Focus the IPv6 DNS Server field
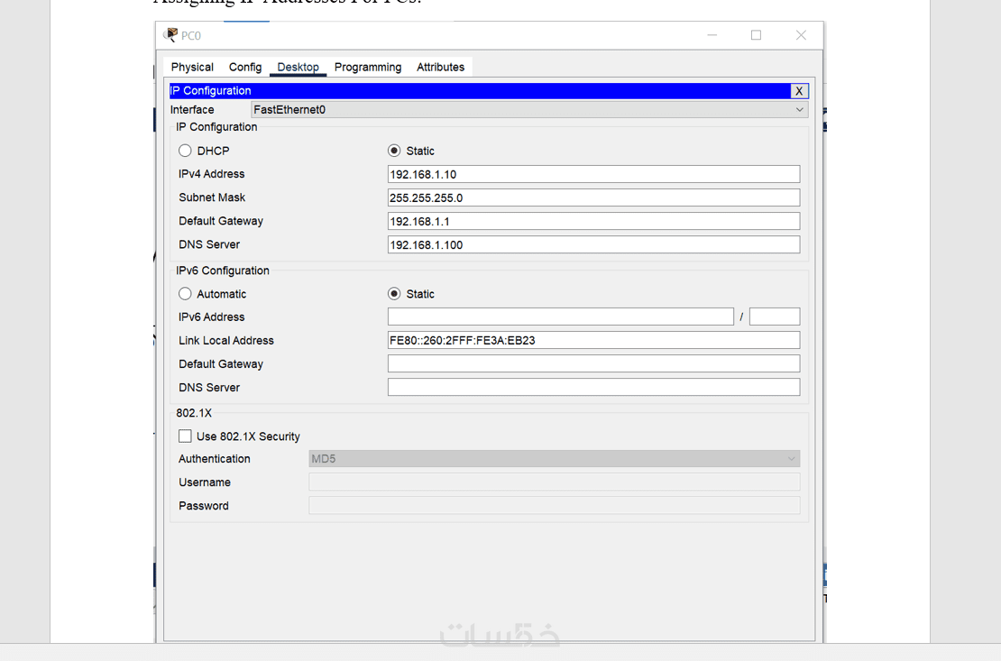The height and width of the screenshot is (661, 1001). (x=593, y=387)
